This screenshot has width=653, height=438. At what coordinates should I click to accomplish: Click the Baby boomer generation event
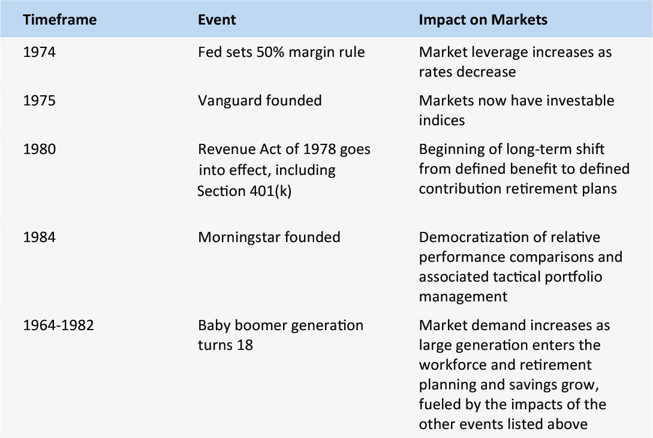point(281,335)
